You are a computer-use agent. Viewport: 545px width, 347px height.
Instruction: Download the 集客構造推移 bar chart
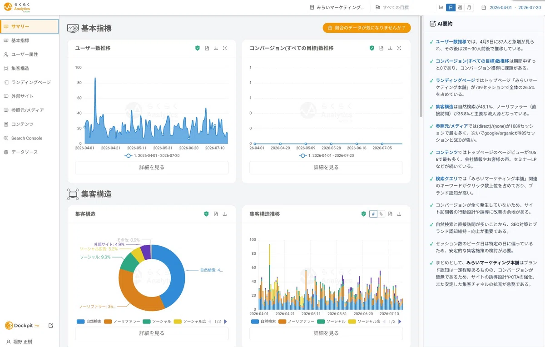pos(399,214)
